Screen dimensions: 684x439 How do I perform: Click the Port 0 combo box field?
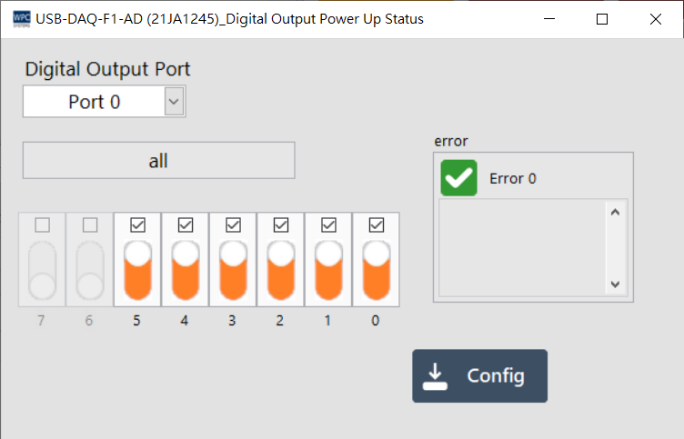tap(94, 102)
